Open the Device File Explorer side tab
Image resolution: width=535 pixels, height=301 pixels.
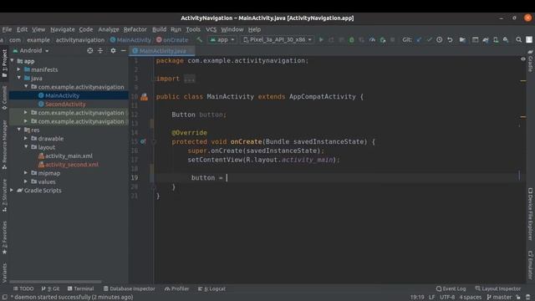[x=530, y=214]
